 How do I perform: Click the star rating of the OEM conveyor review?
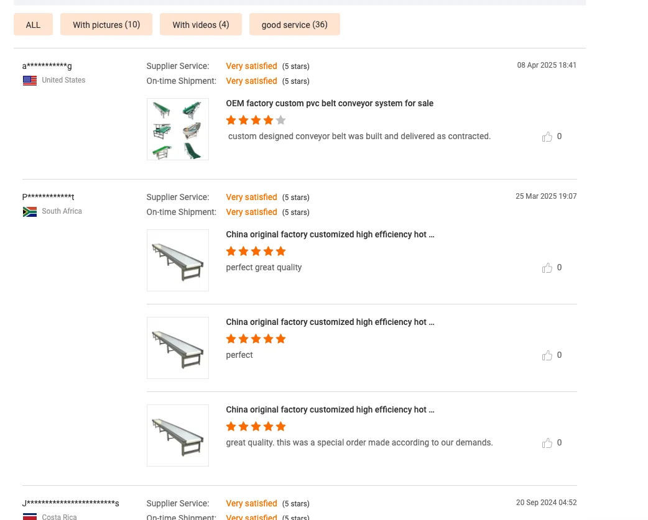click(x=256, y=121)
